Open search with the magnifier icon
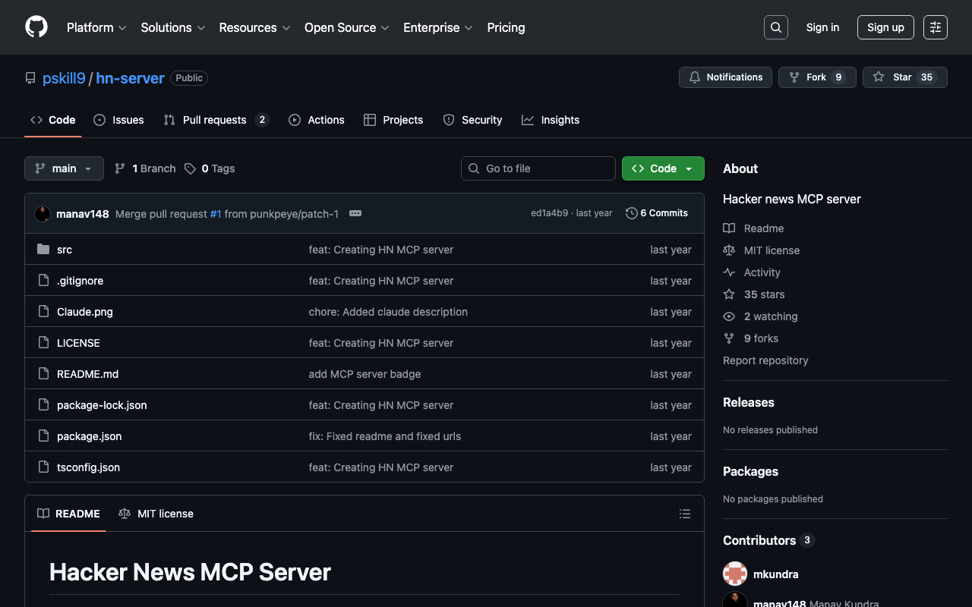Screen dimensions: 972x607 pos(776,27)
